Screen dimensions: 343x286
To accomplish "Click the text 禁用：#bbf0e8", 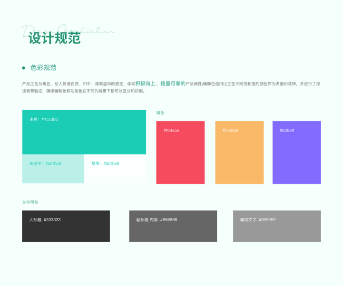I will [105, 163].
